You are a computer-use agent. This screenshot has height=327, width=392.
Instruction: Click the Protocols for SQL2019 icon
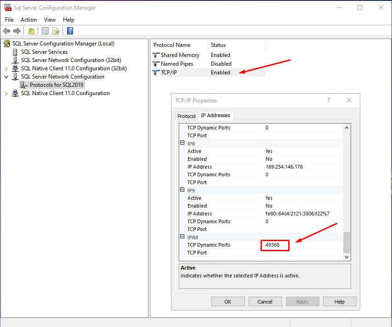tap(23, 85)
